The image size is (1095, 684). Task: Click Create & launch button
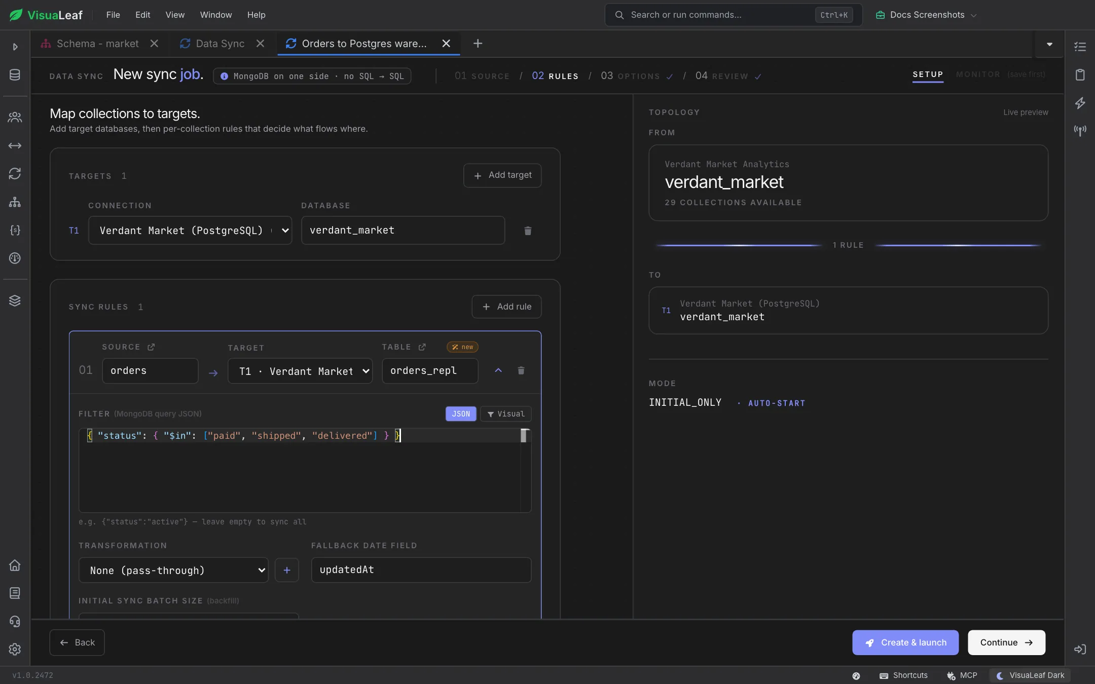click(x=905, y=642)
